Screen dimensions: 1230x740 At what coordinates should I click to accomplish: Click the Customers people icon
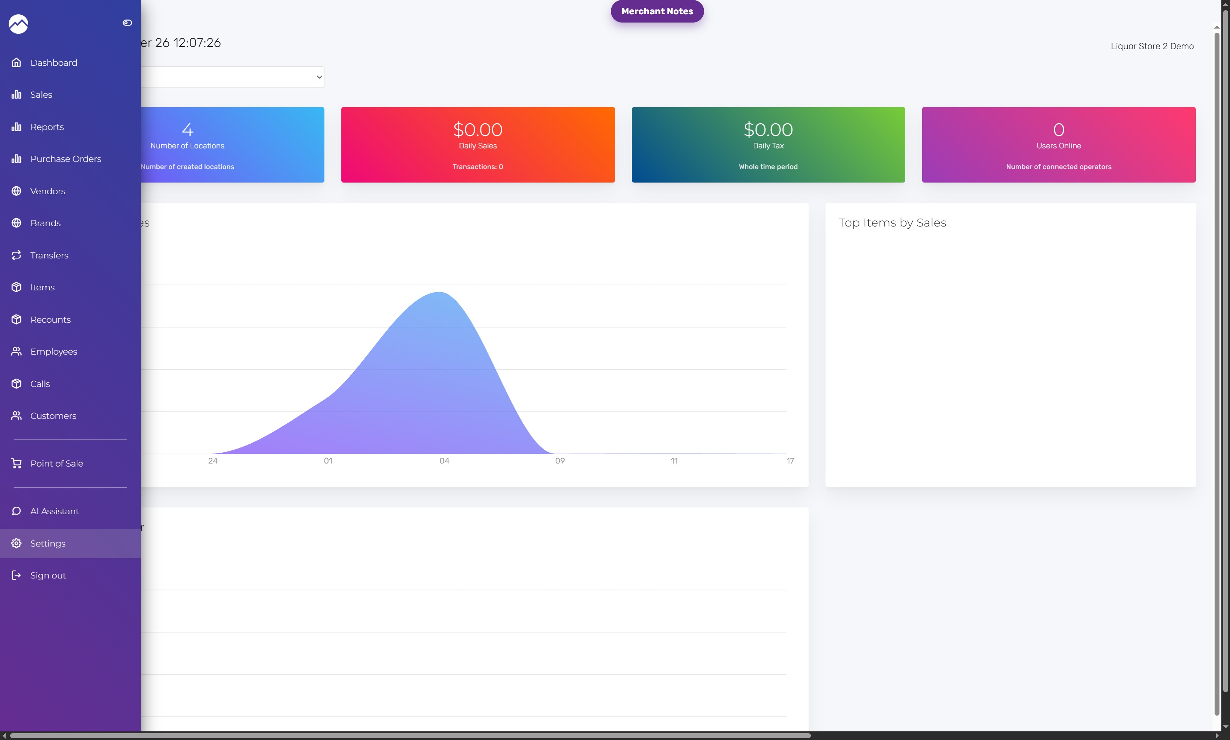click(x=17, y=415)
